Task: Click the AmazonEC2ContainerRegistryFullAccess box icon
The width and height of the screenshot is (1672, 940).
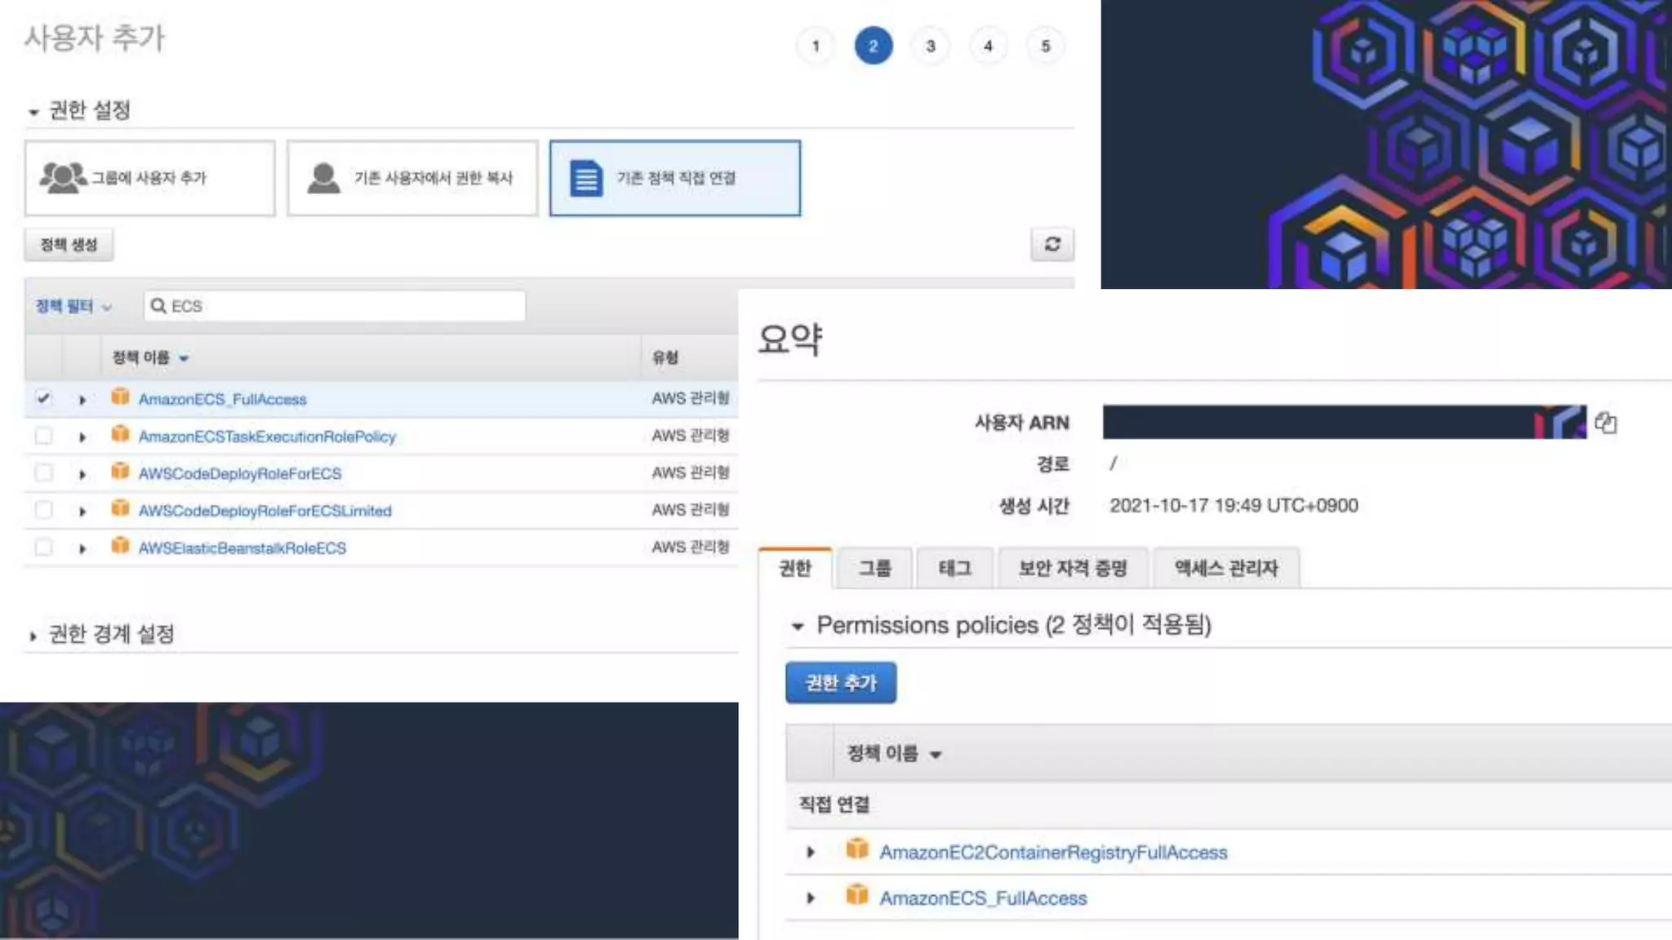Action: click(x=856, y=849)
